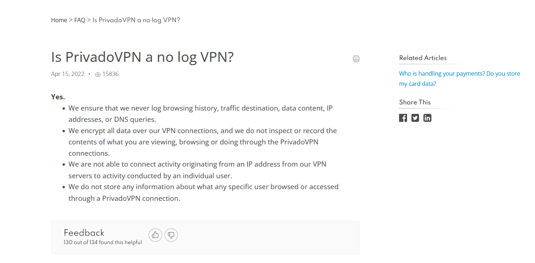Screen dimensions: 535x263
Task: Share the article on LinkedIn
Action: (x=427, y=117)
